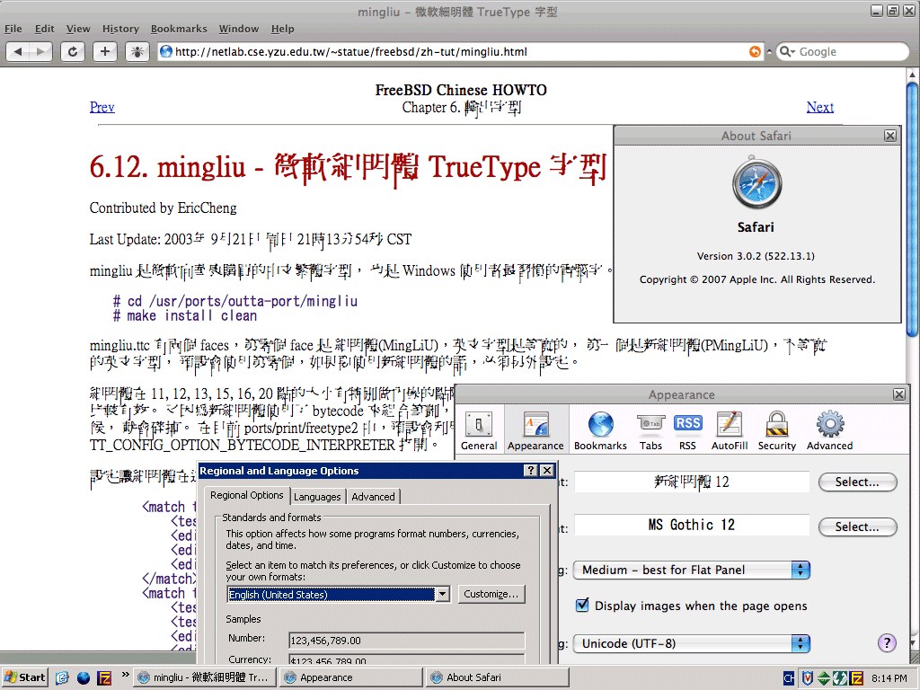Image resolution: width=920 pixels, height=690 pixels.
Task: Open the Help menu
Action: pyautogui.click(x=282, y=29)
